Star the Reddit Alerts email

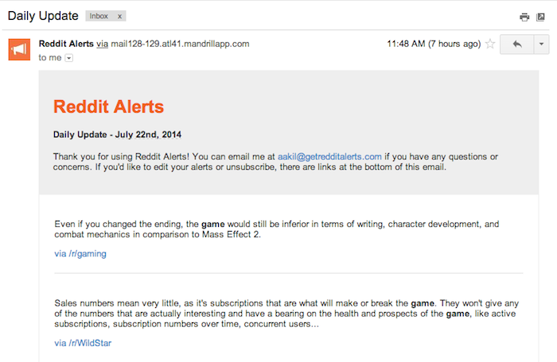coord(490,44)
